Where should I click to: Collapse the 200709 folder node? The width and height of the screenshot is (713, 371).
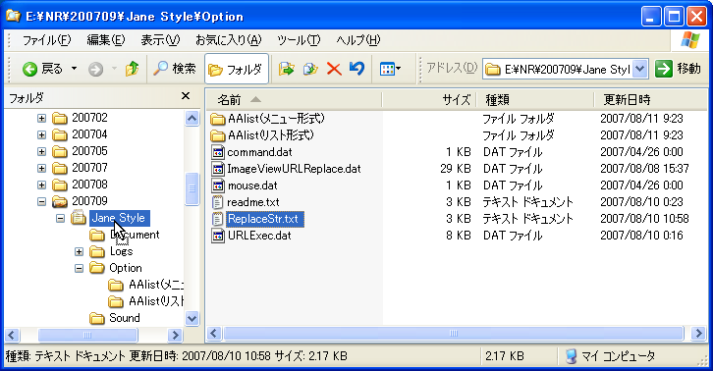click(41, 201)
